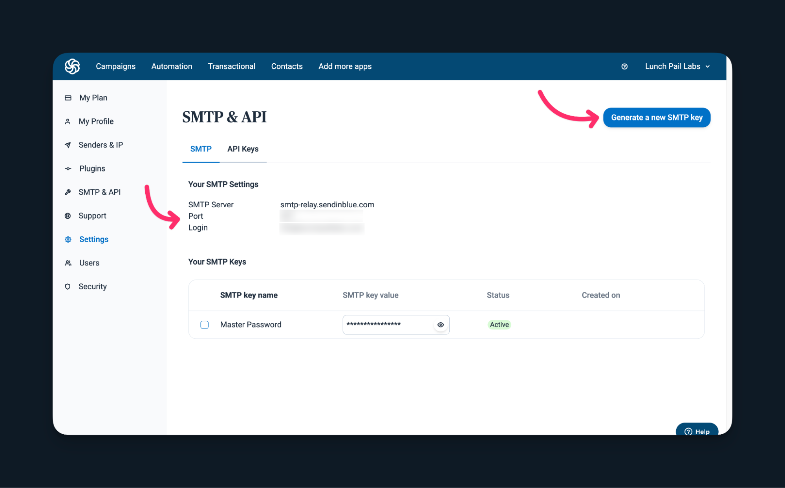The width and height of the screenshot is (785, 488).
Task: Click the SMTP key name column header
Action: (x=249, y=295)
